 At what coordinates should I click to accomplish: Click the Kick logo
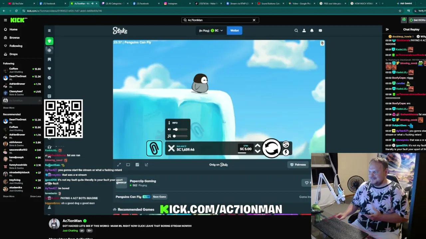click(x=17, y=20)
